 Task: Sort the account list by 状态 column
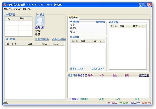(x=23, y=18)
